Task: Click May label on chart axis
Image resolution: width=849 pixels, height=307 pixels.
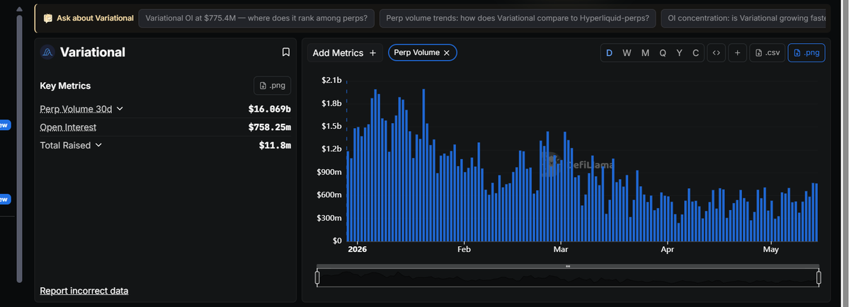Action: point(770,250)
